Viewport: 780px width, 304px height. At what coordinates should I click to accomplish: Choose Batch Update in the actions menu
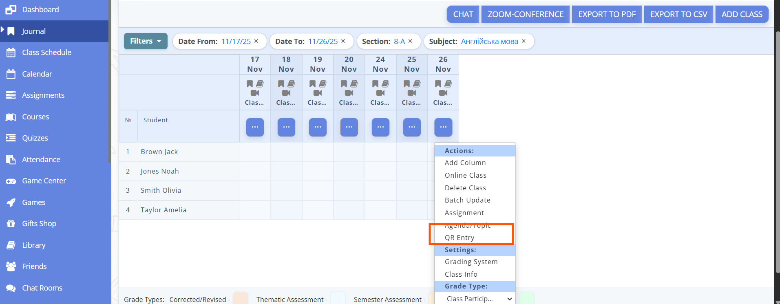click(467, 200)
